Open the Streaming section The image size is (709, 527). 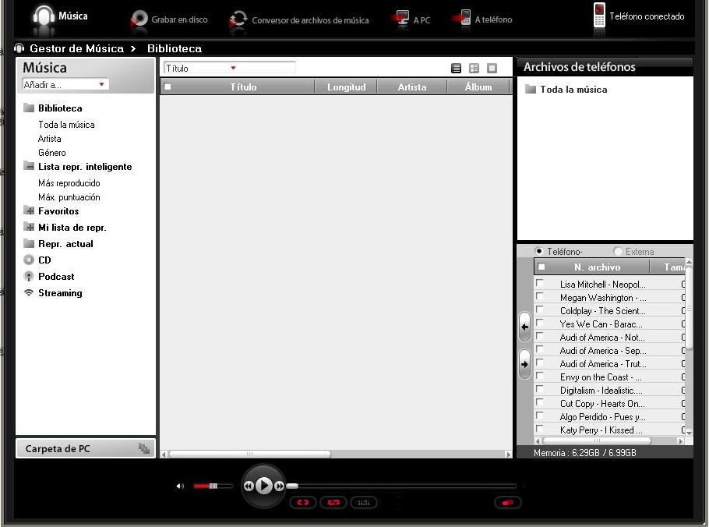point(60,292)
